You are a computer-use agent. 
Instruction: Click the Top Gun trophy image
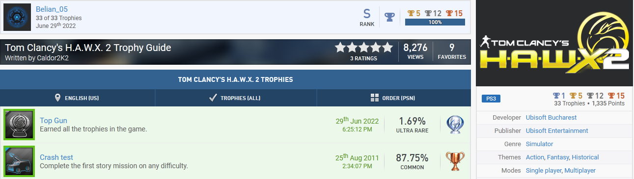tap(19, 125)
